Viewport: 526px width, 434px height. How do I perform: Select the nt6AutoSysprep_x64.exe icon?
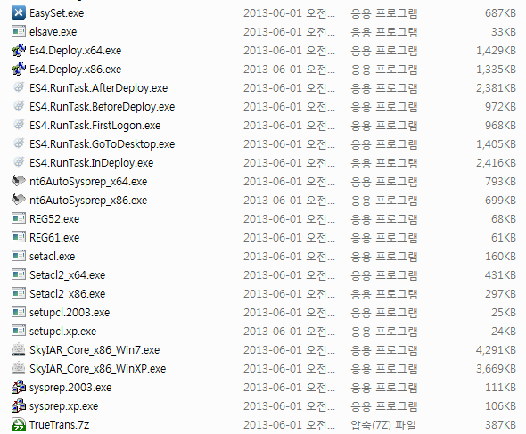[x=19, y=181]
